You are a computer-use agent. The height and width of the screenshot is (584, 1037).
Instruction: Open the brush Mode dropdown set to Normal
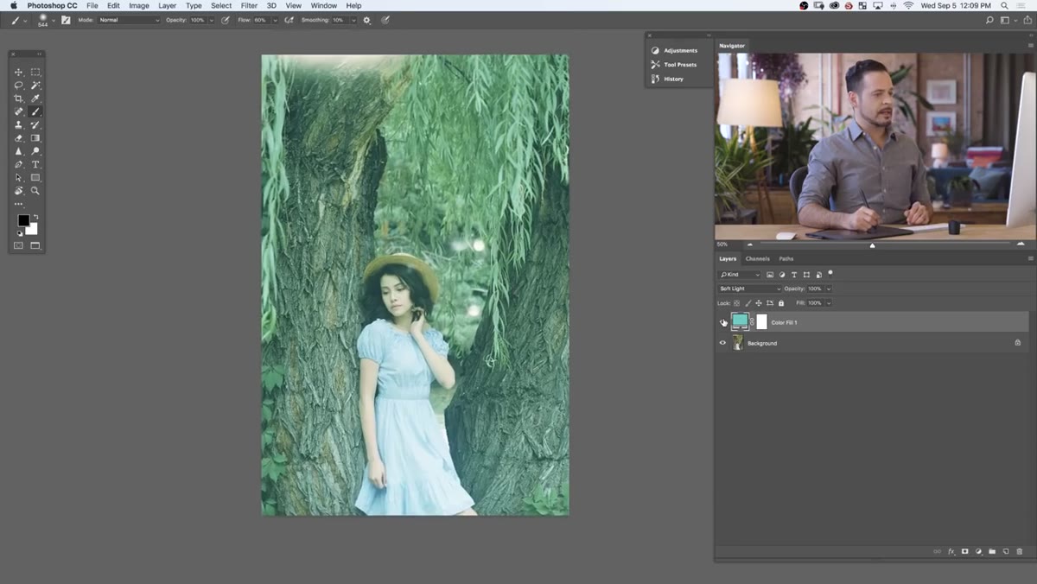point(129,20)
